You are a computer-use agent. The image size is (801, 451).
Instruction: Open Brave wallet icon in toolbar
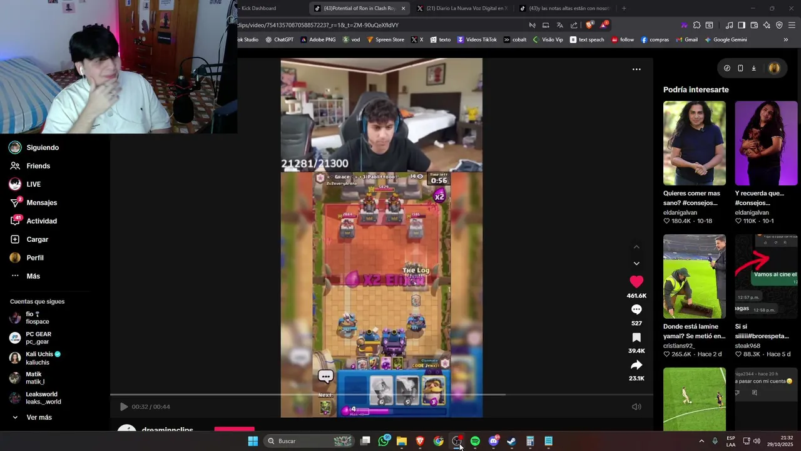[x=754, y=25]
